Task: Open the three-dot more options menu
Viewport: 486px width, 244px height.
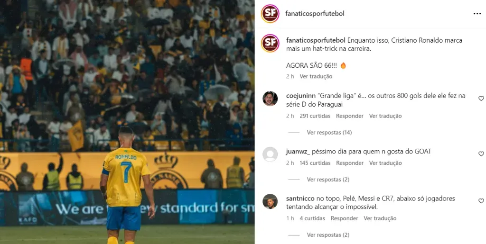Action: tap(477, 14)
